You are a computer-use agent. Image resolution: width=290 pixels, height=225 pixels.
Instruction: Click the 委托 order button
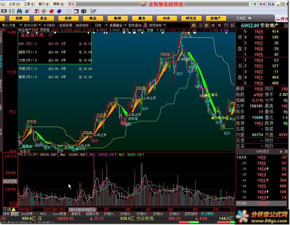[71, 4]
